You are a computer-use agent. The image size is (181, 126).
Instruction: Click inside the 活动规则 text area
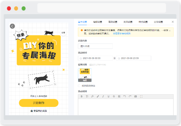(x=126, y=107)
